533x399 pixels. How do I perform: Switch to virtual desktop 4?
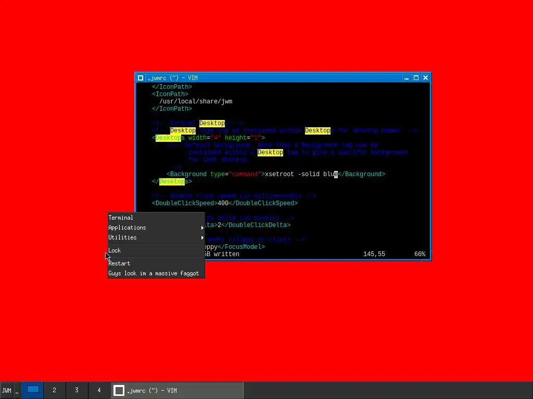(99, 390)
